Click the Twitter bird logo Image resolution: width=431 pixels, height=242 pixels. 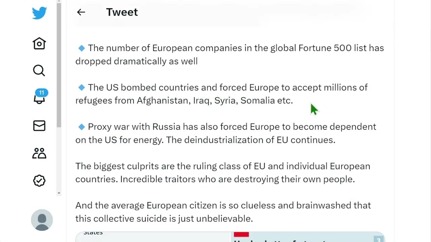pos(39,13)
